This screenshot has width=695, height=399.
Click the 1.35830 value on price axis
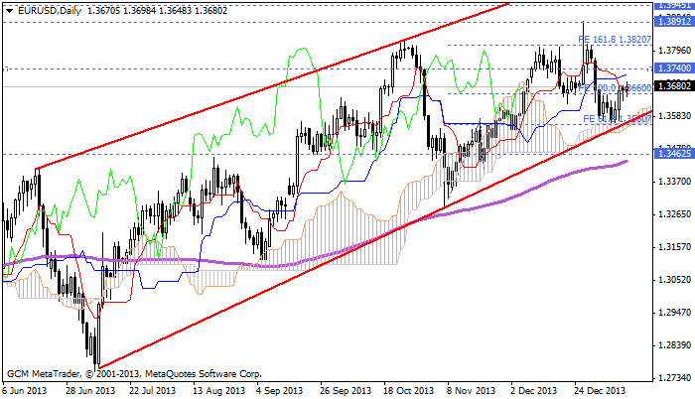[675, 116]
